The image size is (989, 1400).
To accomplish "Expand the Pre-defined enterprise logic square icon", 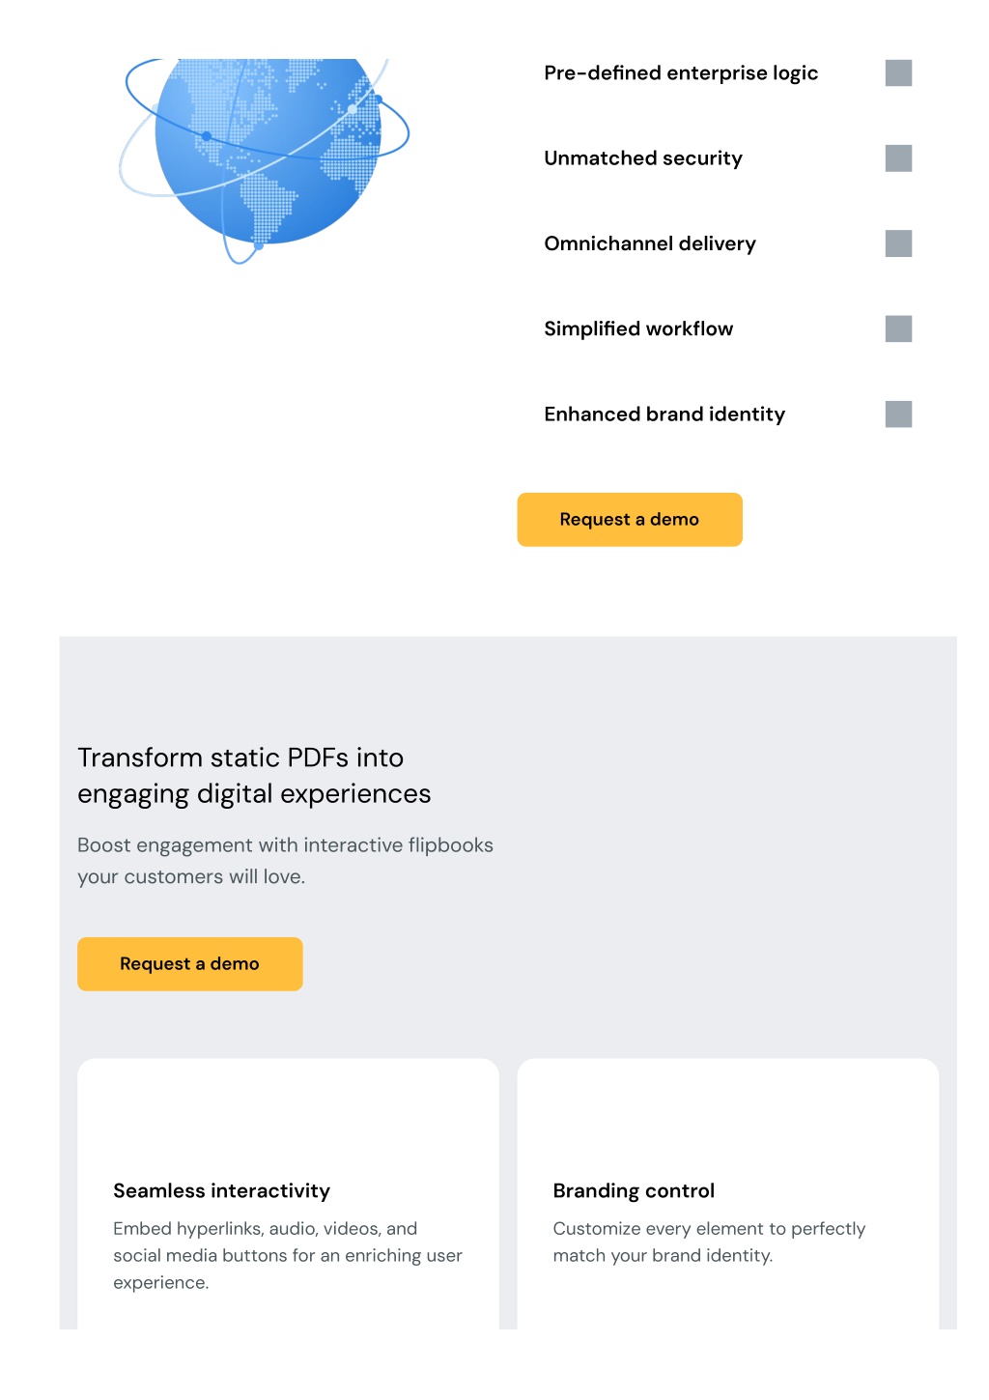I will [x=898, y=73].
